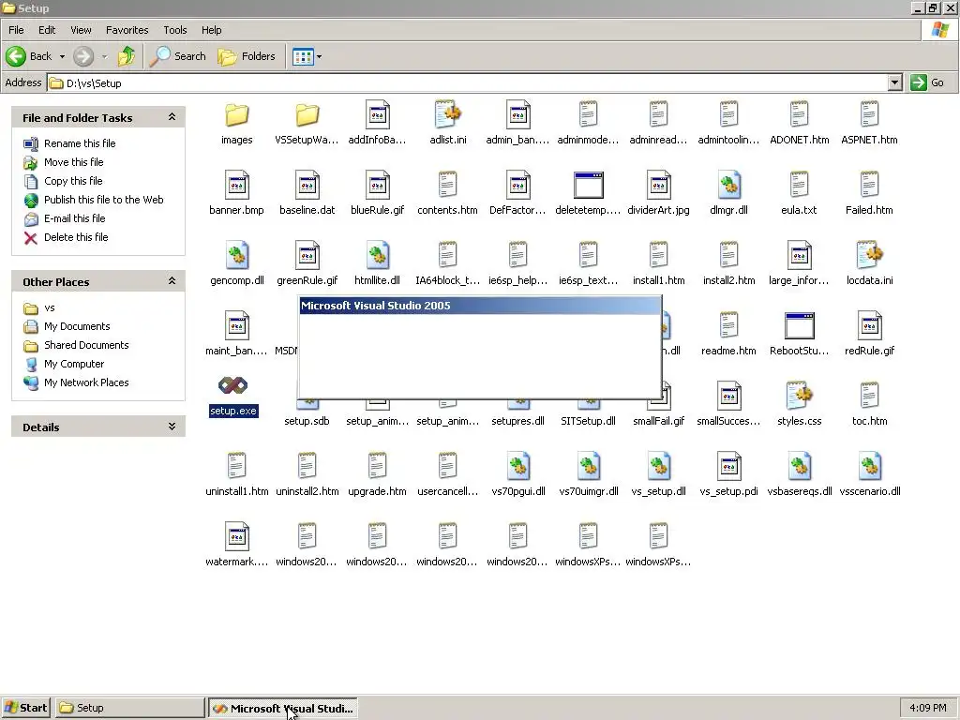The image size is (960, 720).
Task: Open the Favorites menu
Action: (x=127, y=30)
